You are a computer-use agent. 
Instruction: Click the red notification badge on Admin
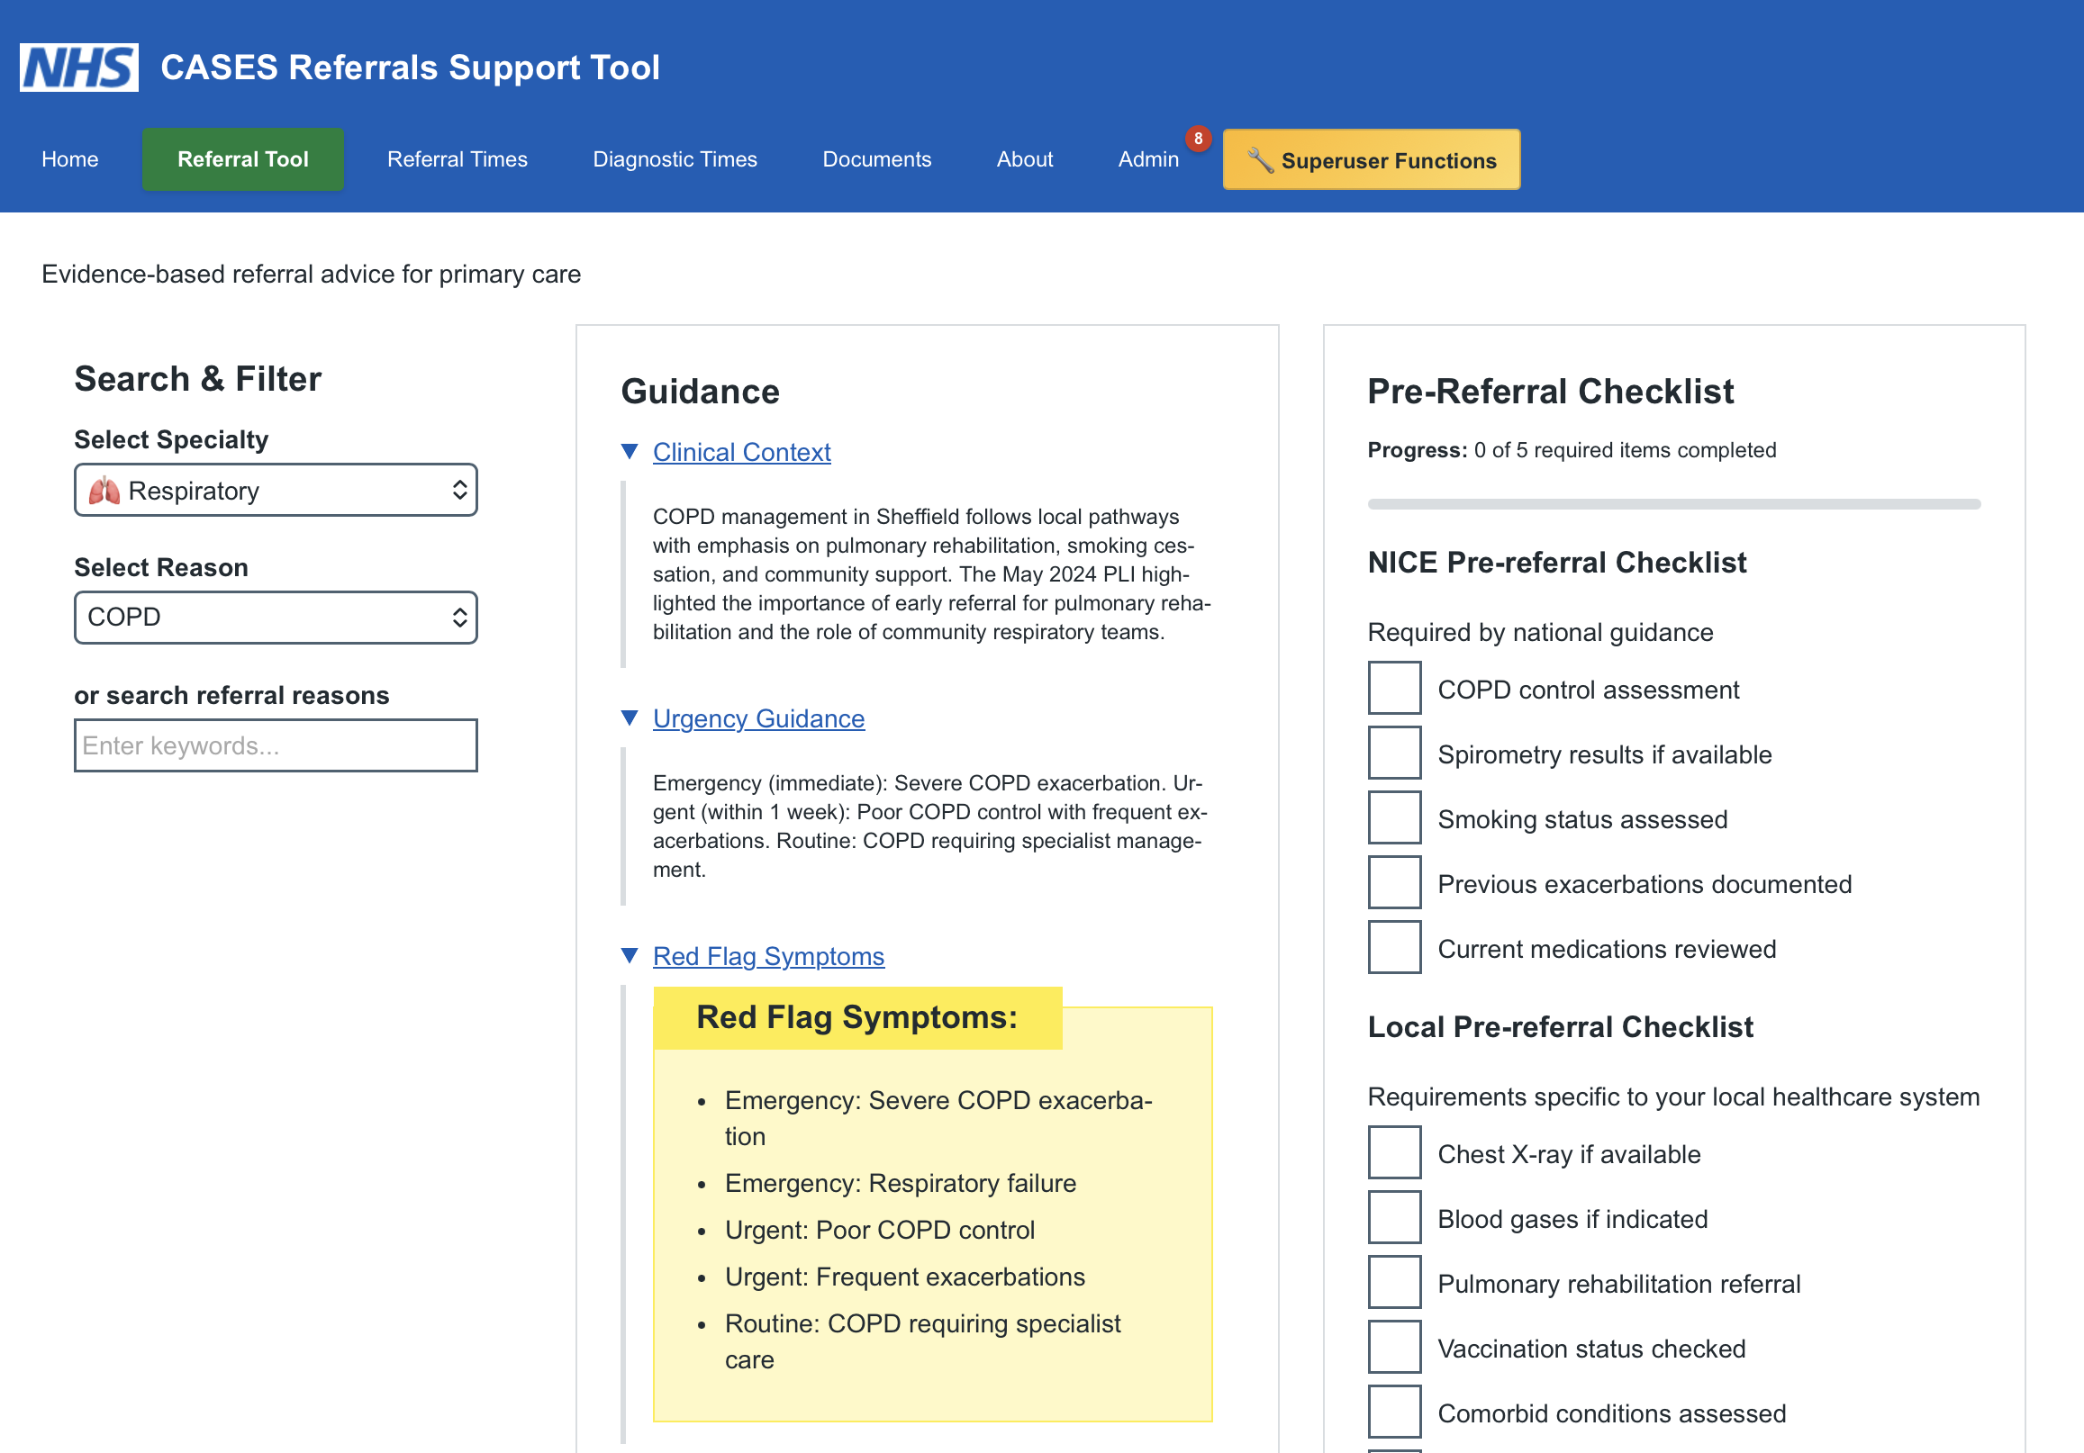pyautogui.click(x=1198, y=138)
